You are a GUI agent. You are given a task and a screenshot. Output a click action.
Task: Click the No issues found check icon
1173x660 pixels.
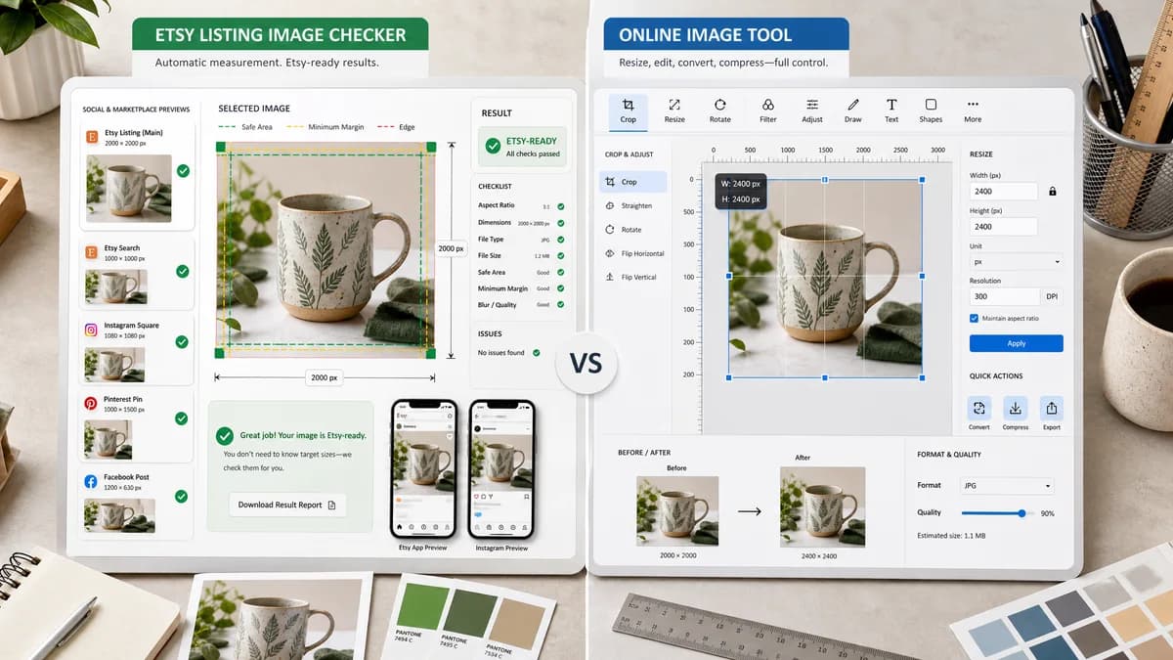pyautogui.click(x=537, y=352)
